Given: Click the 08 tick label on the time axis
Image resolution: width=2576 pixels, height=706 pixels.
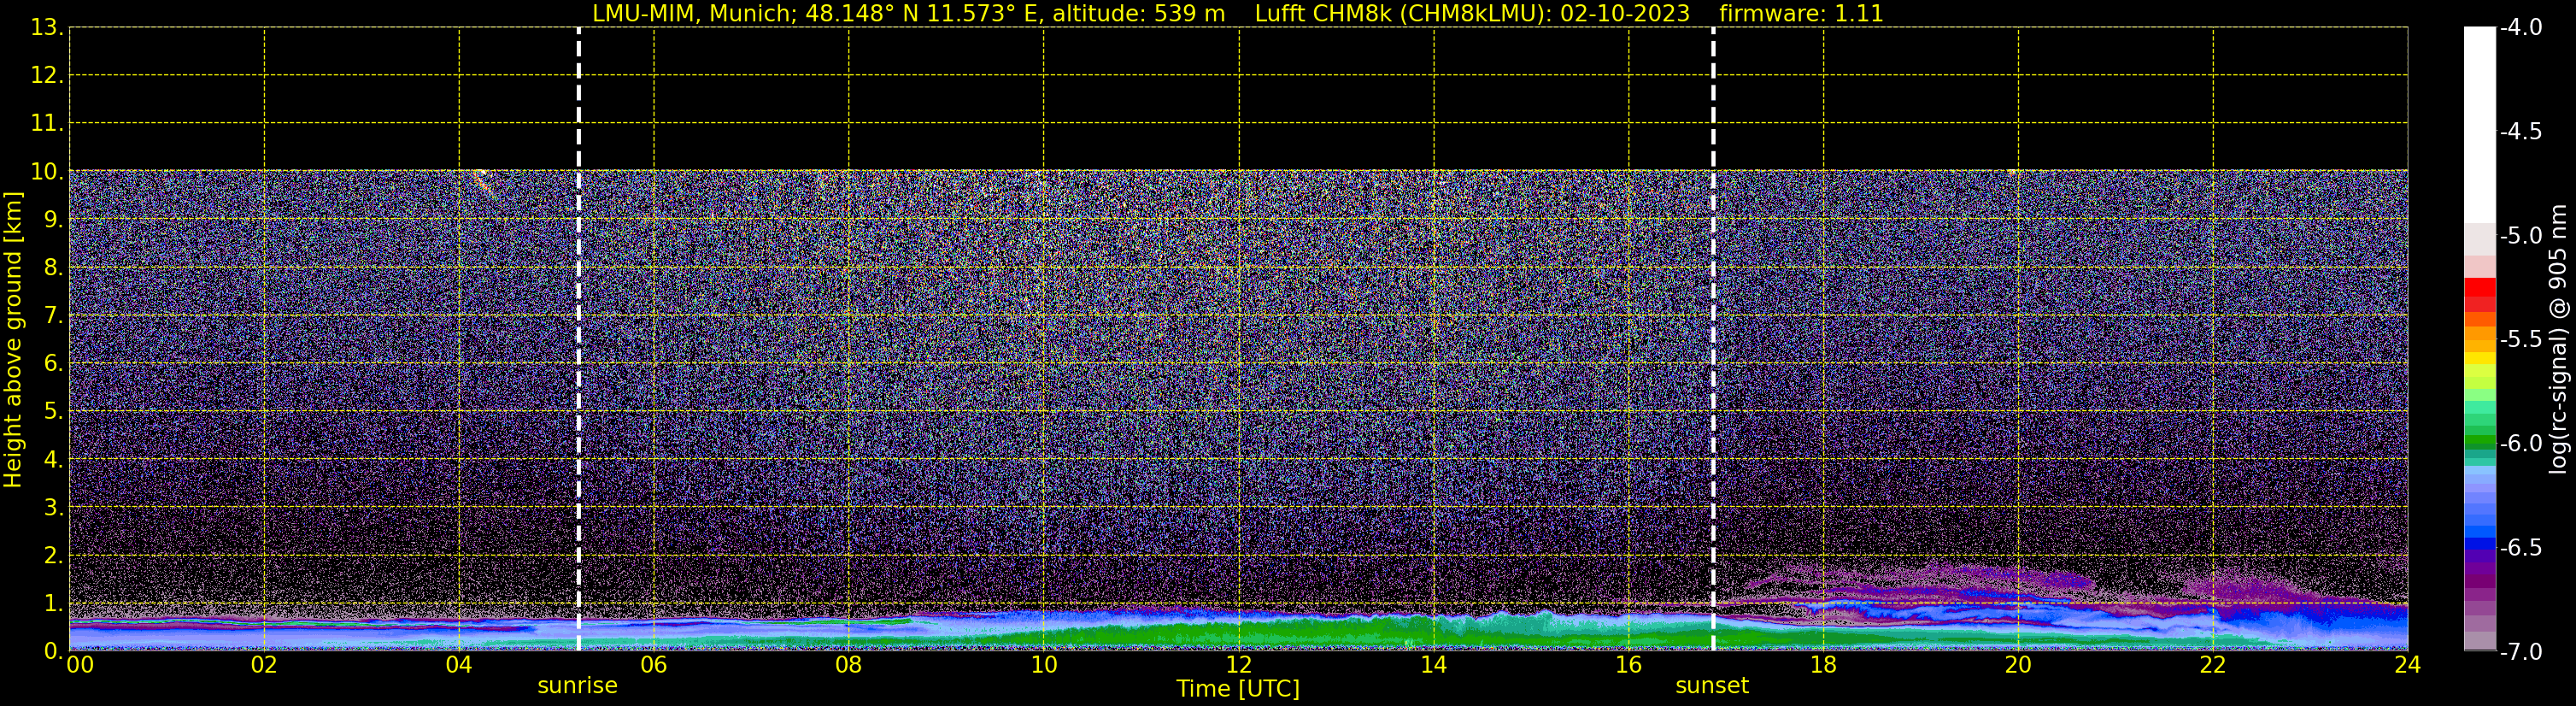Looking at the screenshot, I should click(x=849, y=665).
